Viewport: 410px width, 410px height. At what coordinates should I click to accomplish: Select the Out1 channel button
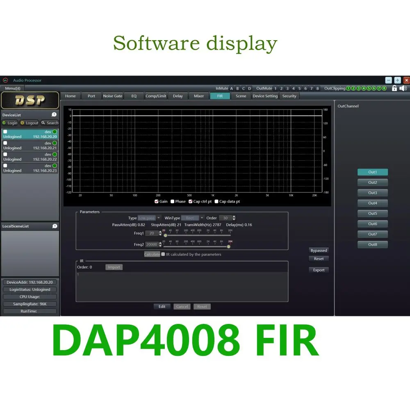[x=373, y=172]
